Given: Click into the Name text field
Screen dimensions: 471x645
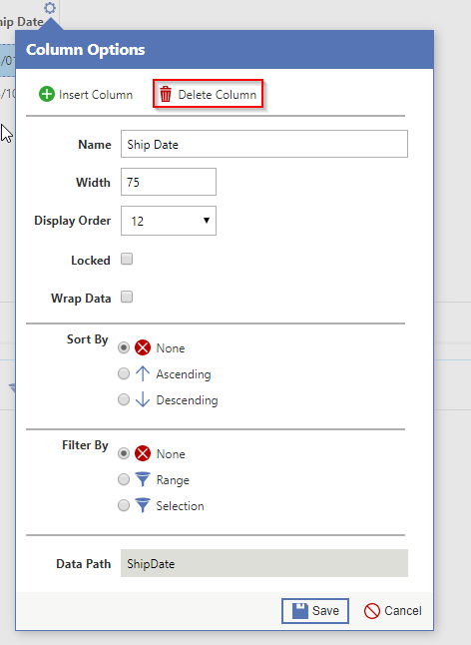Looking at the screenshot, I should [264, 144].
